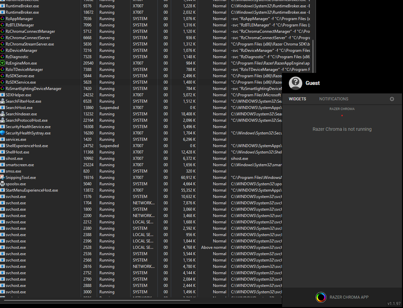Open settings gear in Razer Chroma panel
This screenshot has width=403, height=308.
tap(392, 99)
